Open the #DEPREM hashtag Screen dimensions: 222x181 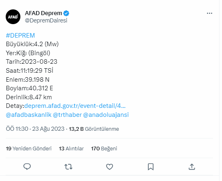point(20,36)
